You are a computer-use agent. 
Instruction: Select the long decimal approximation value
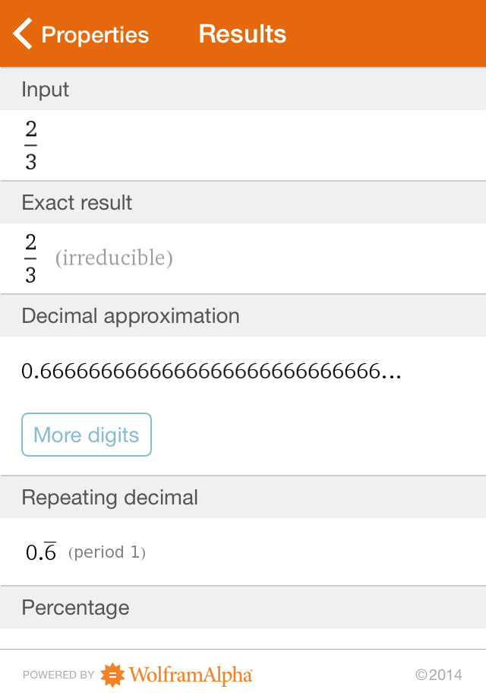[213, 373]
